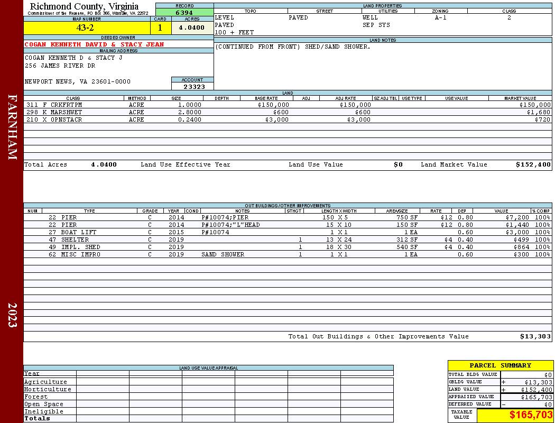Select the IMPL. SHED outbuilding row
The height and width of the screenshot is (423, 555).
pyautogui.click(x=288, y=247)
